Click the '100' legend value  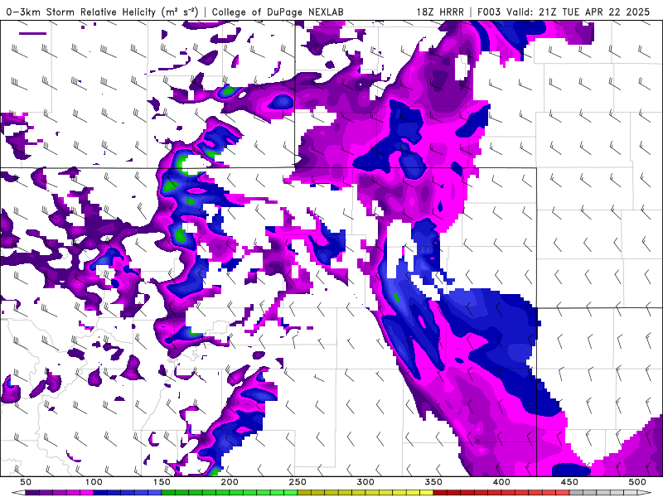pyautogui.click(x=94, y=482)
